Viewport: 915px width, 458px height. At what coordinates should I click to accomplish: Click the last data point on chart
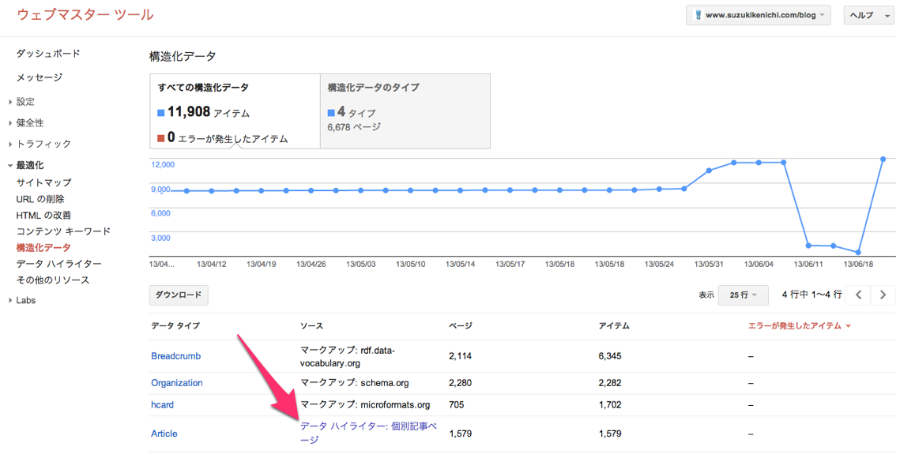point(883,160)
